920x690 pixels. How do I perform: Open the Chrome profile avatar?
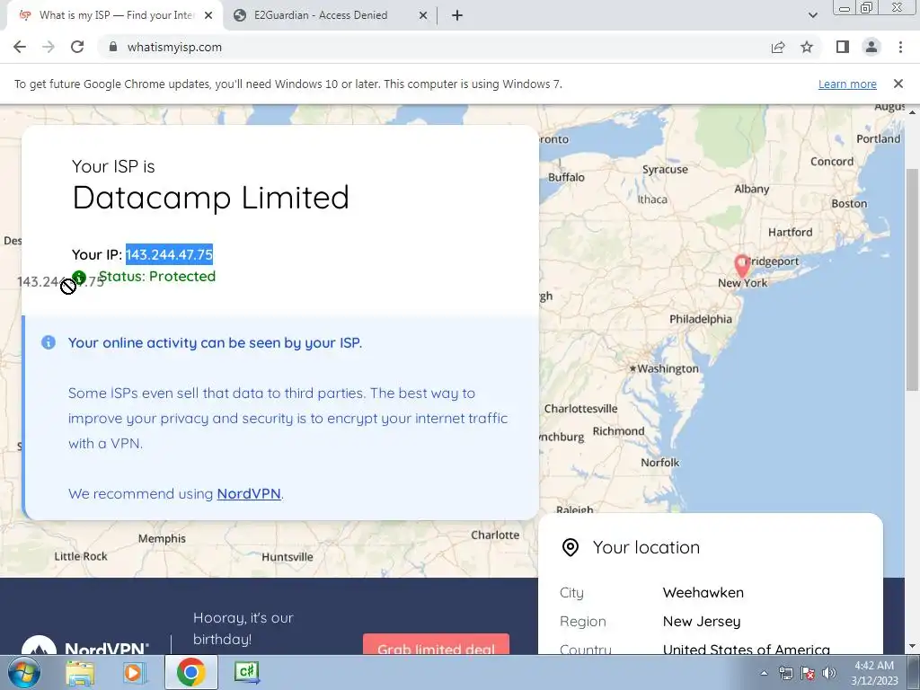[871, 47]
